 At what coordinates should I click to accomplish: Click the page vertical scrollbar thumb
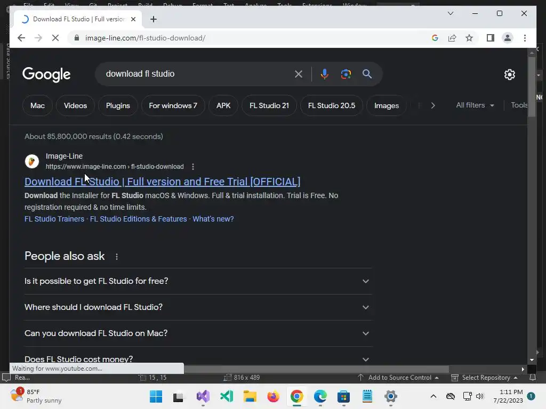coord(532,87)
